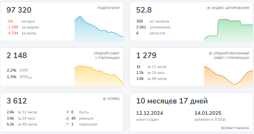Click help icon beside Индекс цитирования
254x134 pixels.
209,8
